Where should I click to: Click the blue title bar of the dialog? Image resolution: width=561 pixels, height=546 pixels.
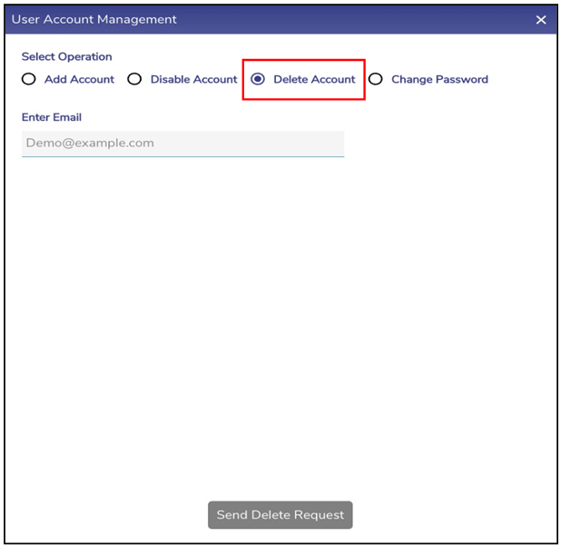pyautogui.click(x=363, y=19)
